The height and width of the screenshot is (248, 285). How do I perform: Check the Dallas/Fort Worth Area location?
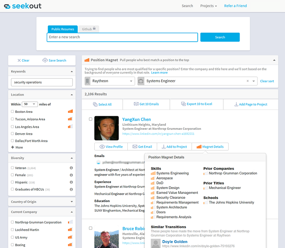tap(12, 141)
